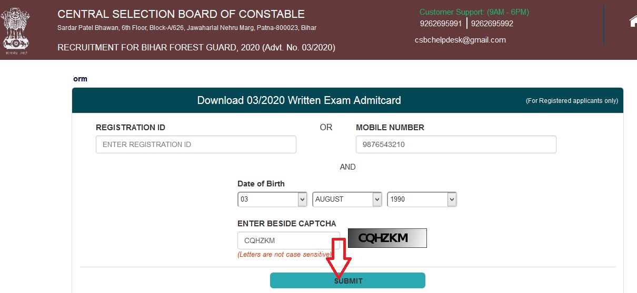The width and height of the screenshot is (637, 293).
Task: Click the Date of Birth label
Action: point(261,184)
